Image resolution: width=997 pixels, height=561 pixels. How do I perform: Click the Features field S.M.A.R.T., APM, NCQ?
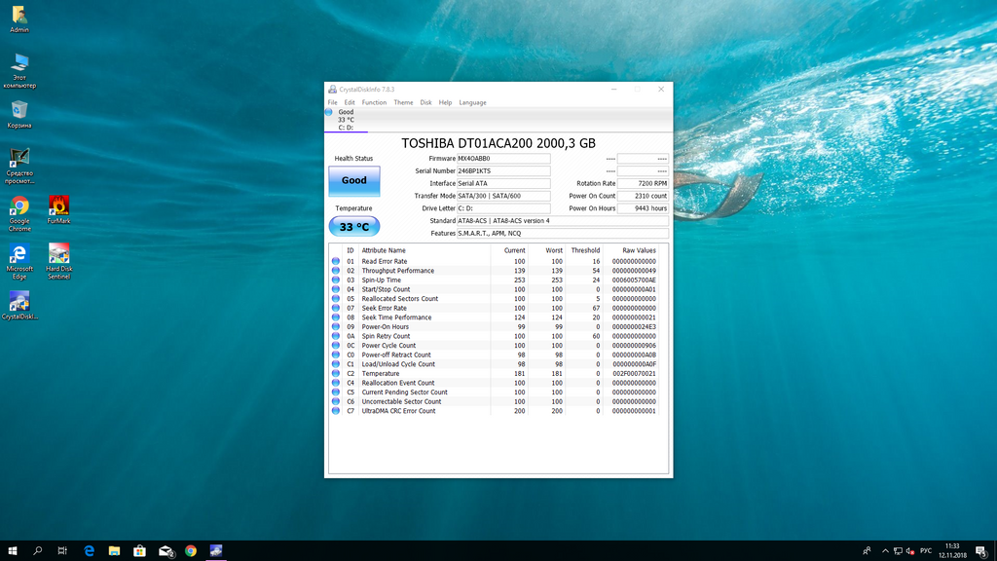click(562, 234)
